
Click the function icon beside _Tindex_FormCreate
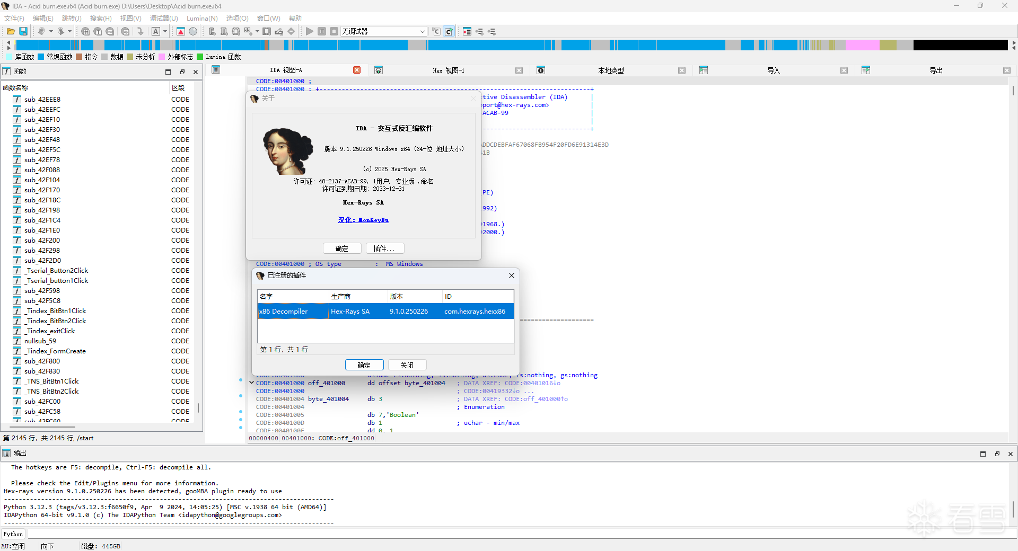17,351
